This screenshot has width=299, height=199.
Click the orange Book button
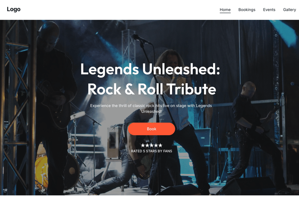[x=151, y=129]
